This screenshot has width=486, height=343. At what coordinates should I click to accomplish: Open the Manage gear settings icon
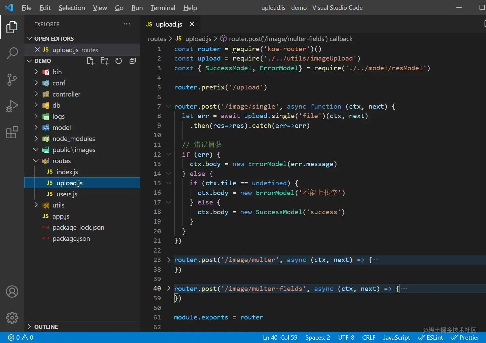12,317
